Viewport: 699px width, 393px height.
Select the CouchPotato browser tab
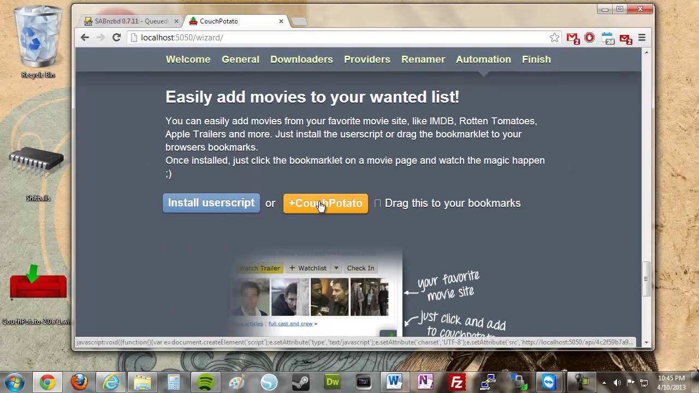[x=236, y=21]
